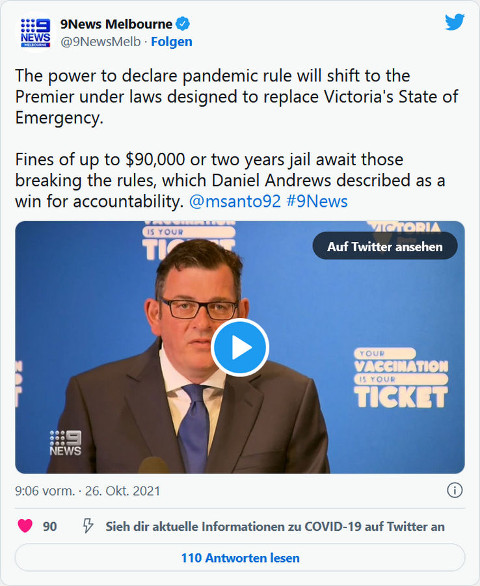480x586 pixels.
Task: Click the blue verified badge
Action: coord(183,24)
